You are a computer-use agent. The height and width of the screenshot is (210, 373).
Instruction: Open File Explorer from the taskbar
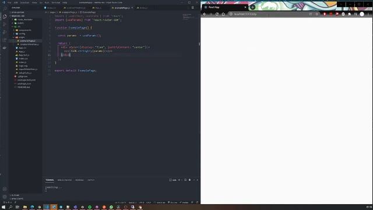tap(24, 207)
